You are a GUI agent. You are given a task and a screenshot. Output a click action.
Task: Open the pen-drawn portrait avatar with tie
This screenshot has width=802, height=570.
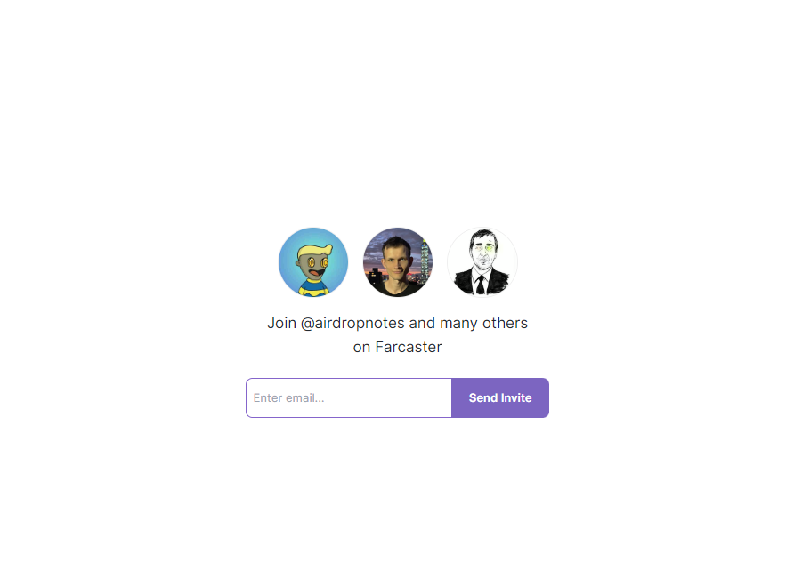pos(482,262)
